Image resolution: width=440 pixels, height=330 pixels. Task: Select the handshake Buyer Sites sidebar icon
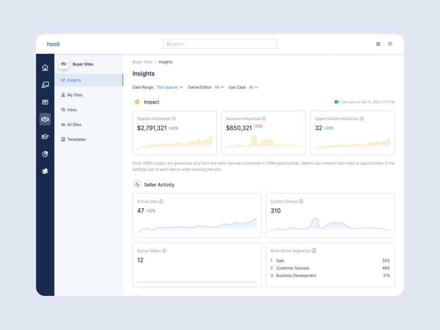click(x=45, y=119)
